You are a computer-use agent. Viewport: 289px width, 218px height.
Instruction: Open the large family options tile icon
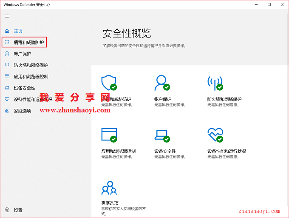109,188
